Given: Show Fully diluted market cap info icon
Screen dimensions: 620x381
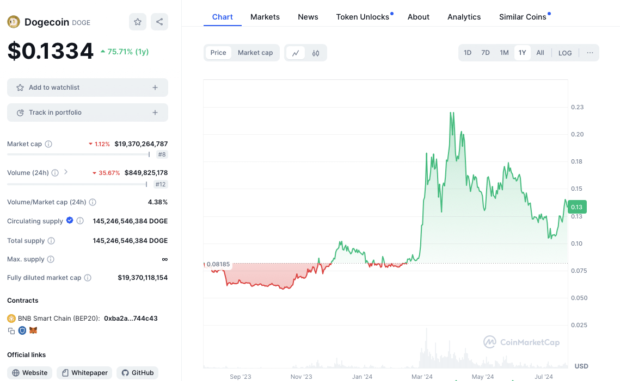Looking at the screenshot, I should 88,278.
